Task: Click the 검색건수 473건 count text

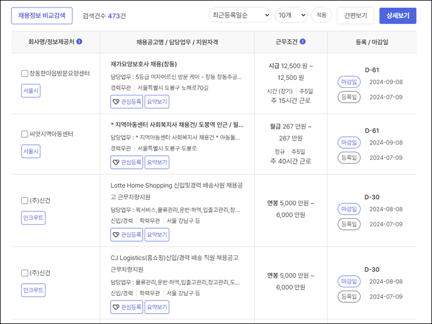Action: pyautogui.click(x=104, y=16)
